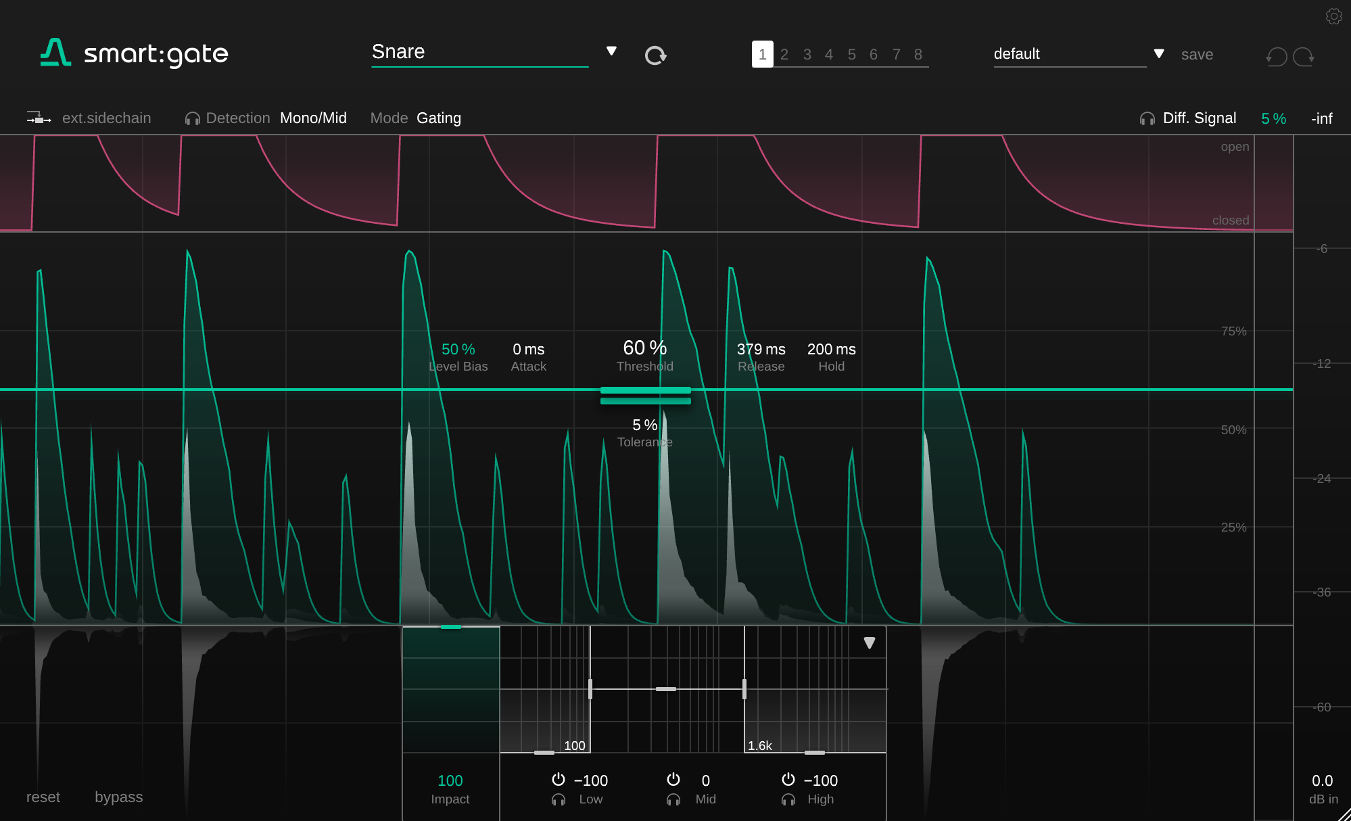This screenshot has width=1351, height=821.
Task: Switch to state slot 3
Action: [x=807, y=55]
